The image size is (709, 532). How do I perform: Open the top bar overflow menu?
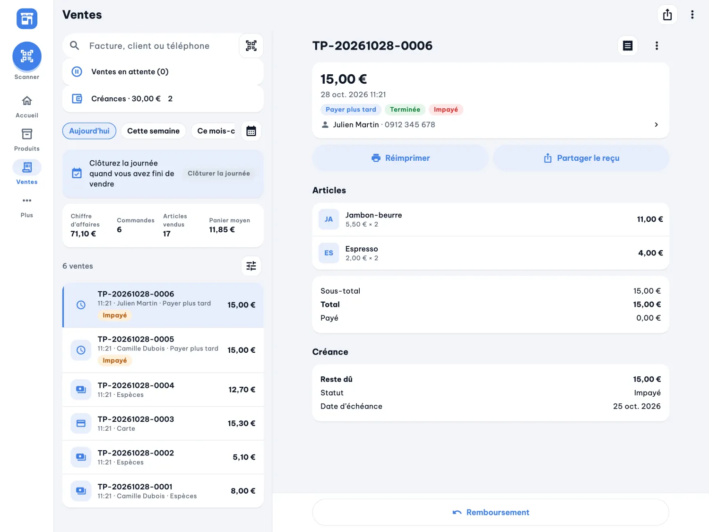point(692,15)
